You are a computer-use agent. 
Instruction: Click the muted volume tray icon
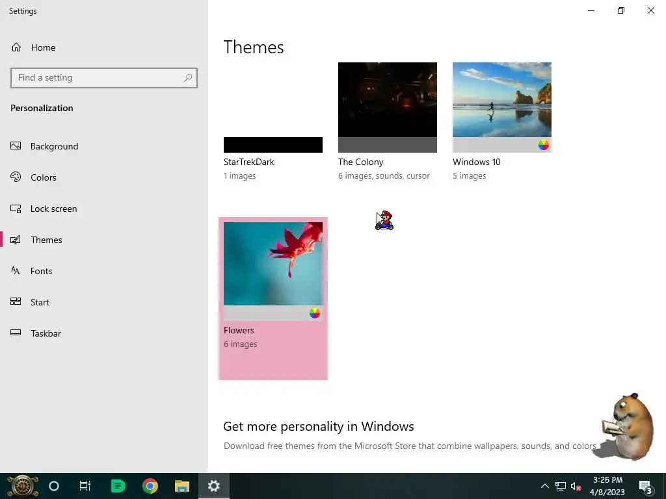576,486
